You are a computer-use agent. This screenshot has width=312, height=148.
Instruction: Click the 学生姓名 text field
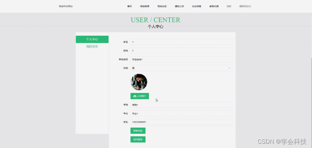181,59
